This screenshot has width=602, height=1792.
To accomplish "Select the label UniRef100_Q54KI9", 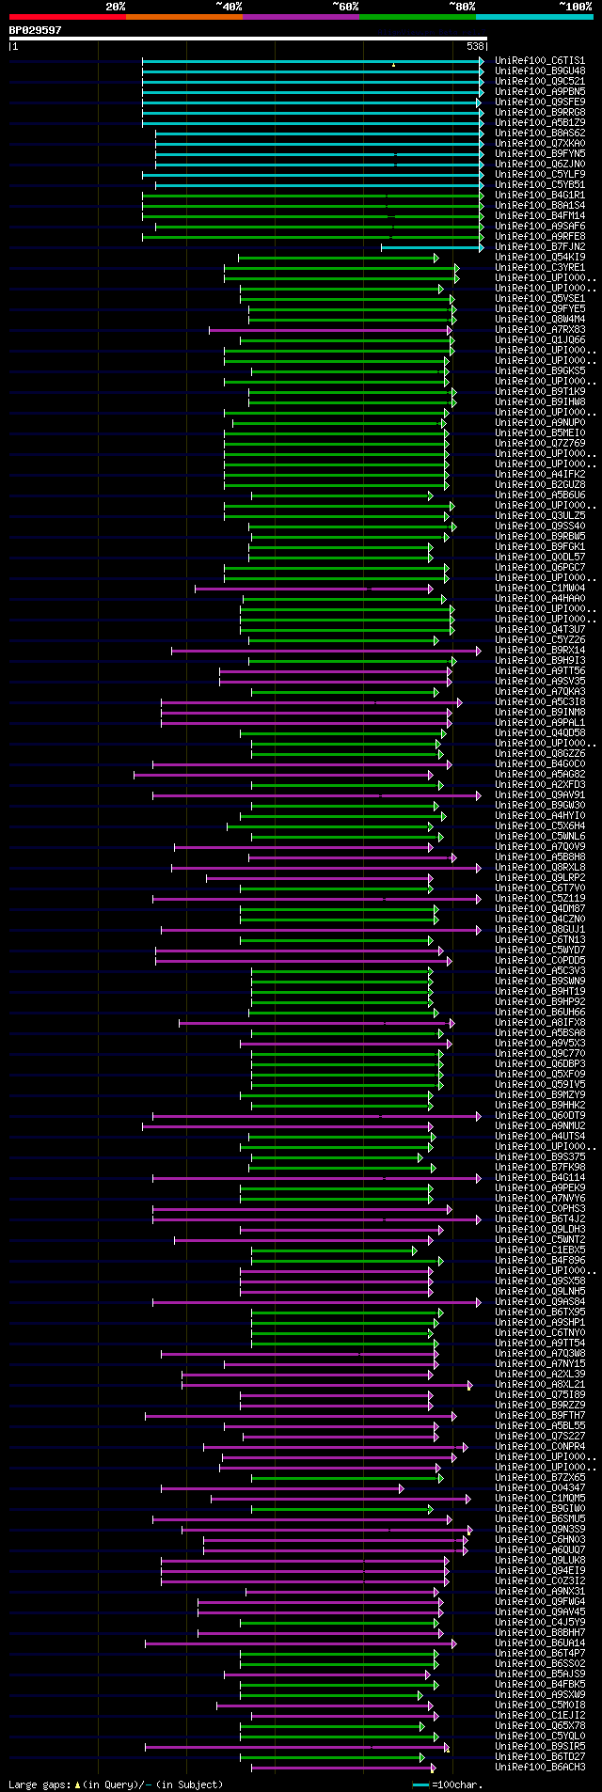I will (x=540, y=258).
